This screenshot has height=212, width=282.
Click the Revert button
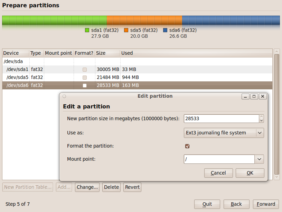pyautogui.click(x=132, y=187)
